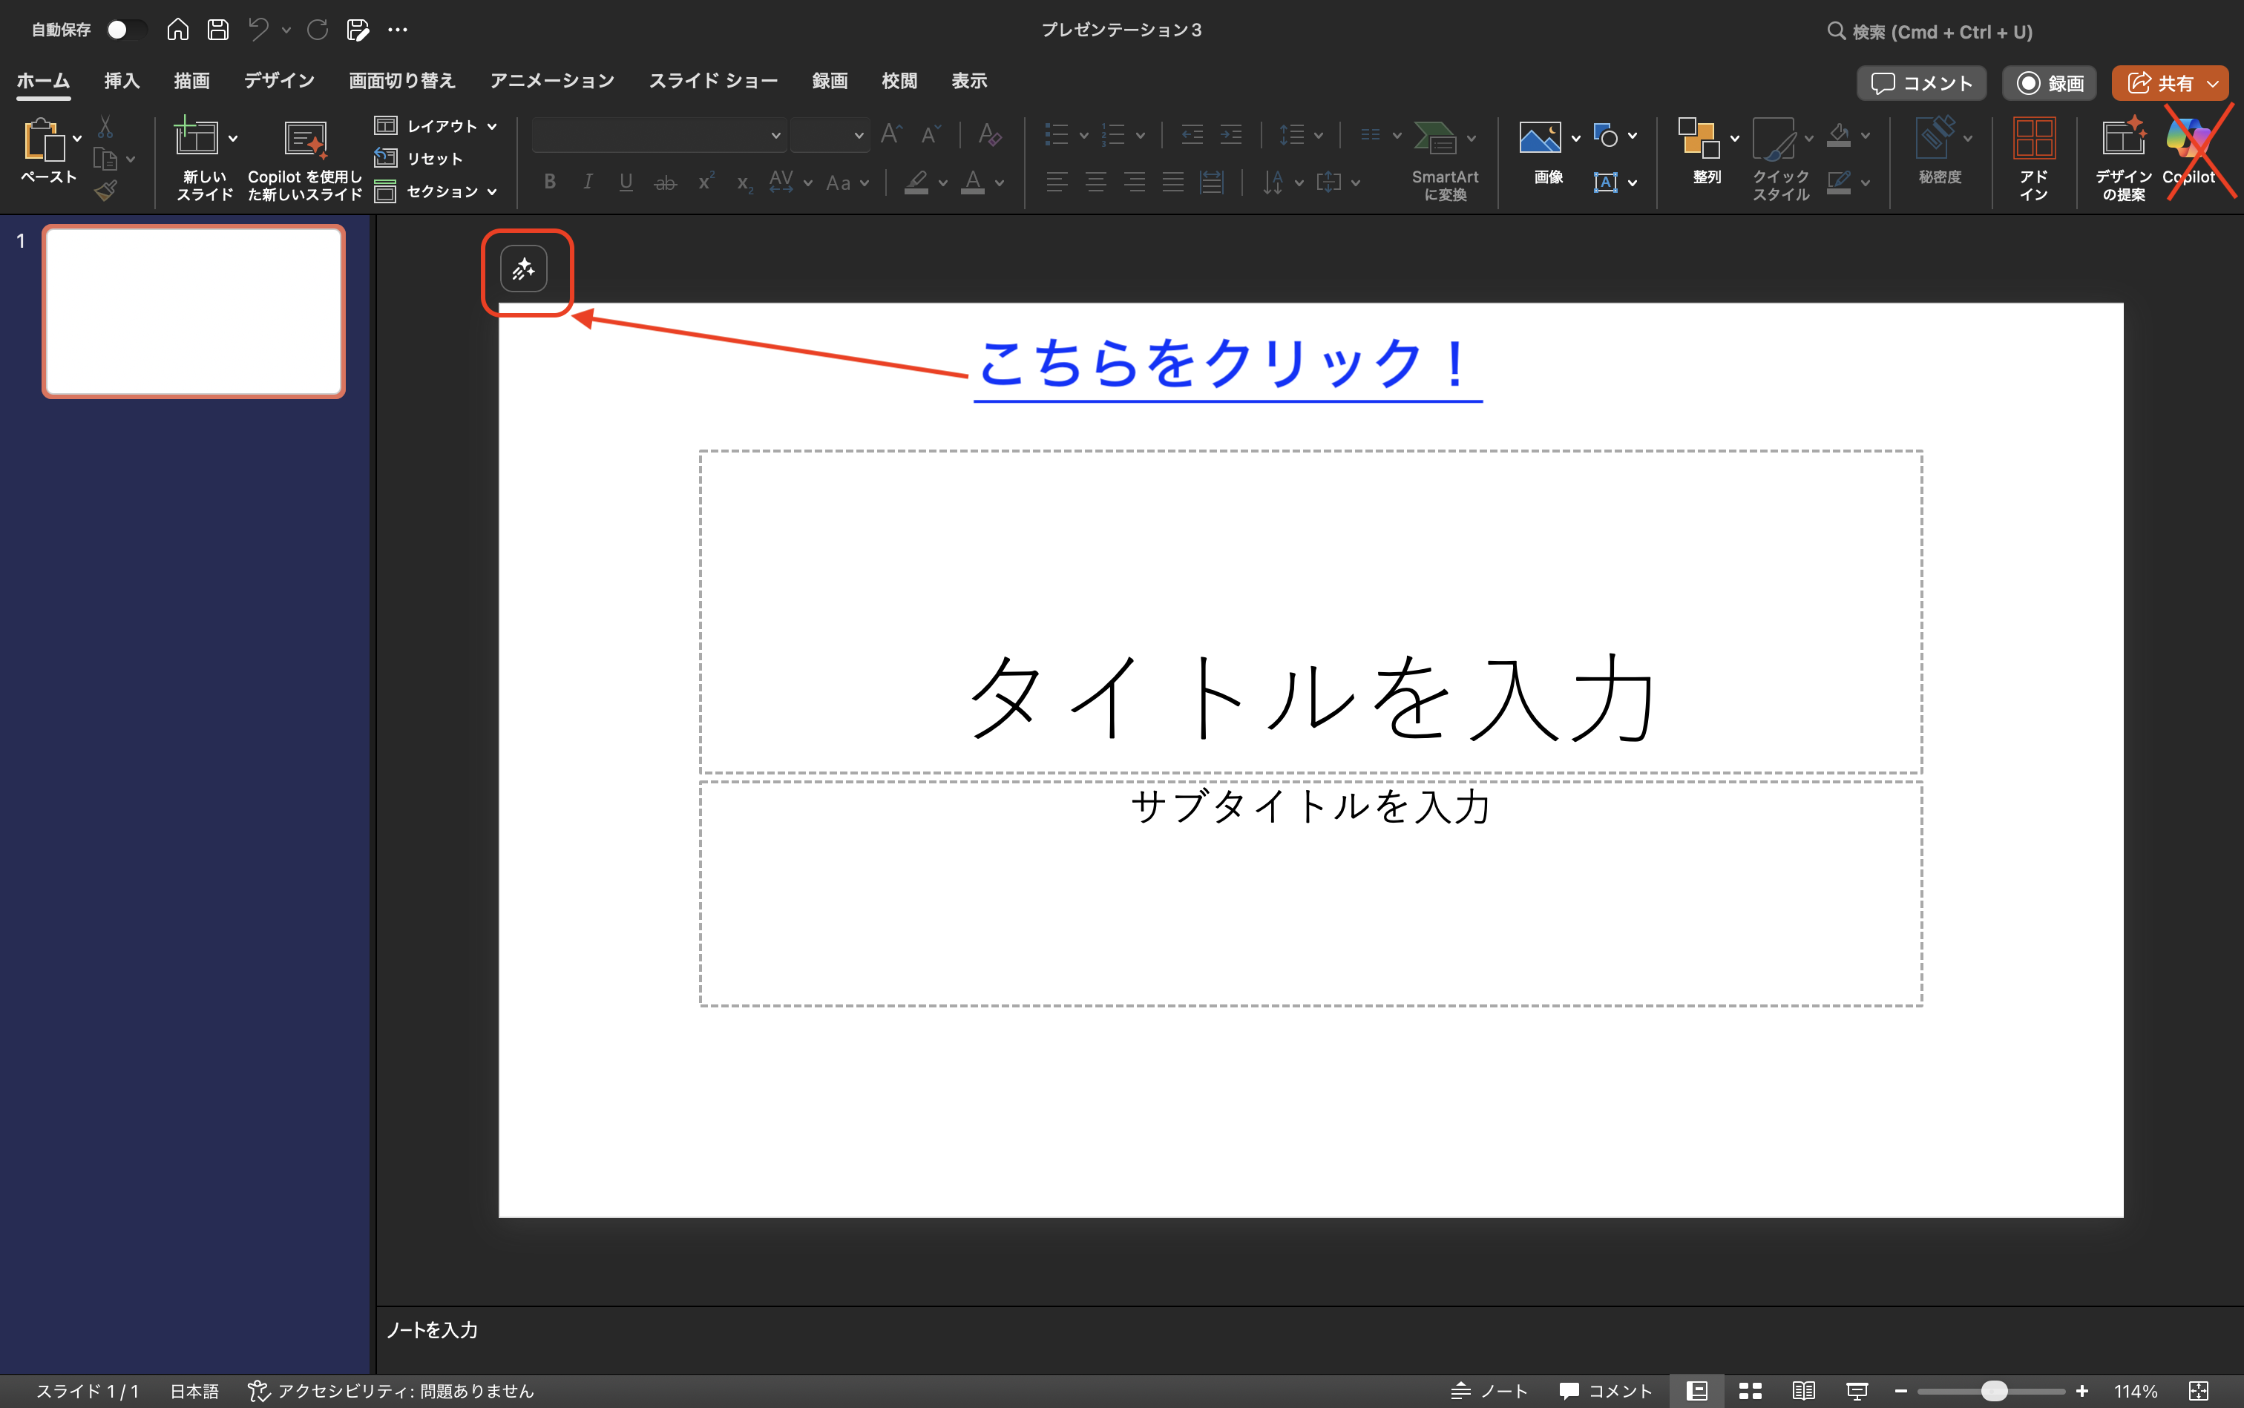Click the sparkle Designer icon on the slide
Screen dimensions: 2244x1408
point(525,269)
